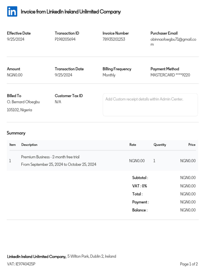Viewport: 205px width, 274px height.
Task: Click the Description column header
Action: coord(29,145)
